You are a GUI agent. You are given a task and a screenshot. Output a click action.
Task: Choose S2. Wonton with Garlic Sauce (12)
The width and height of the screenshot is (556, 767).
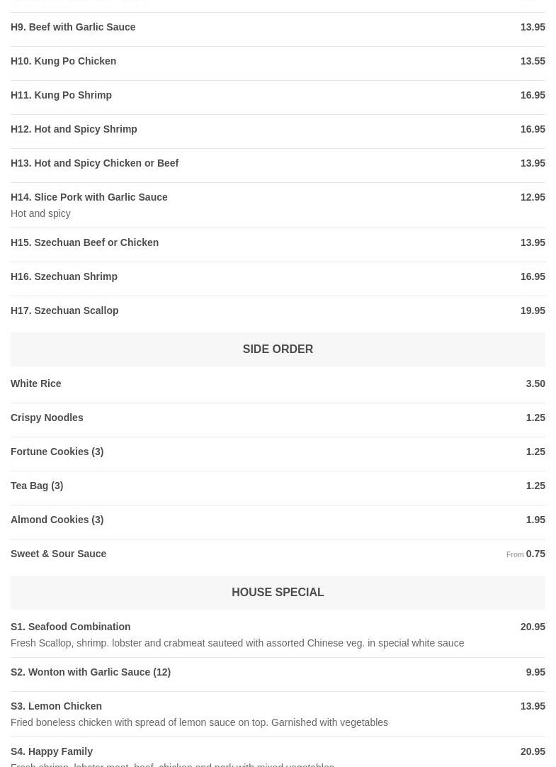click(x=91, y=672)
